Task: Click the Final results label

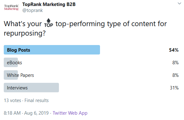Action: pos(36,100)
